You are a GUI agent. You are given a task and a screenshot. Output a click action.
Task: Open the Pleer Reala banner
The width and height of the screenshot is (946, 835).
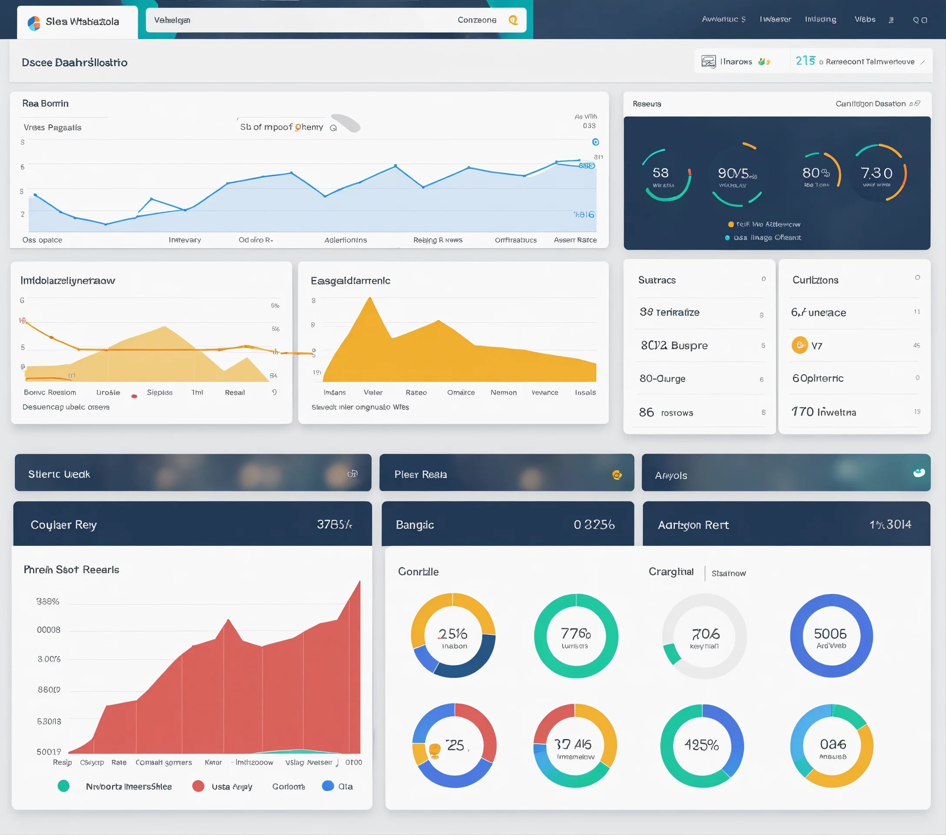pyautogui.click(x=507, y=473)
